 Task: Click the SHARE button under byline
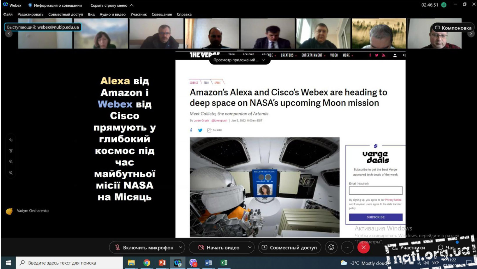click(x=214, y=130)
